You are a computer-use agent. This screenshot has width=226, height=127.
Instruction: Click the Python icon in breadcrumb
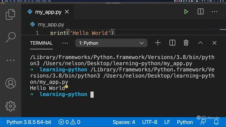coord(32,24)
